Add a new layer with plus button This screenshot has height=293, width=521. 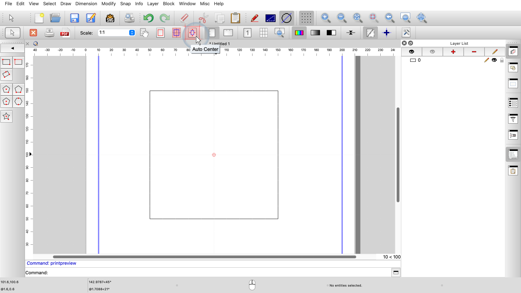tap(453, 52)
